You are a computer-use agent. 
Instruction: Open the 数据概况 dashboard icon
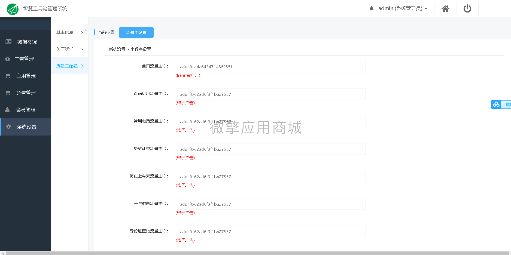click(x=8, y=41)
